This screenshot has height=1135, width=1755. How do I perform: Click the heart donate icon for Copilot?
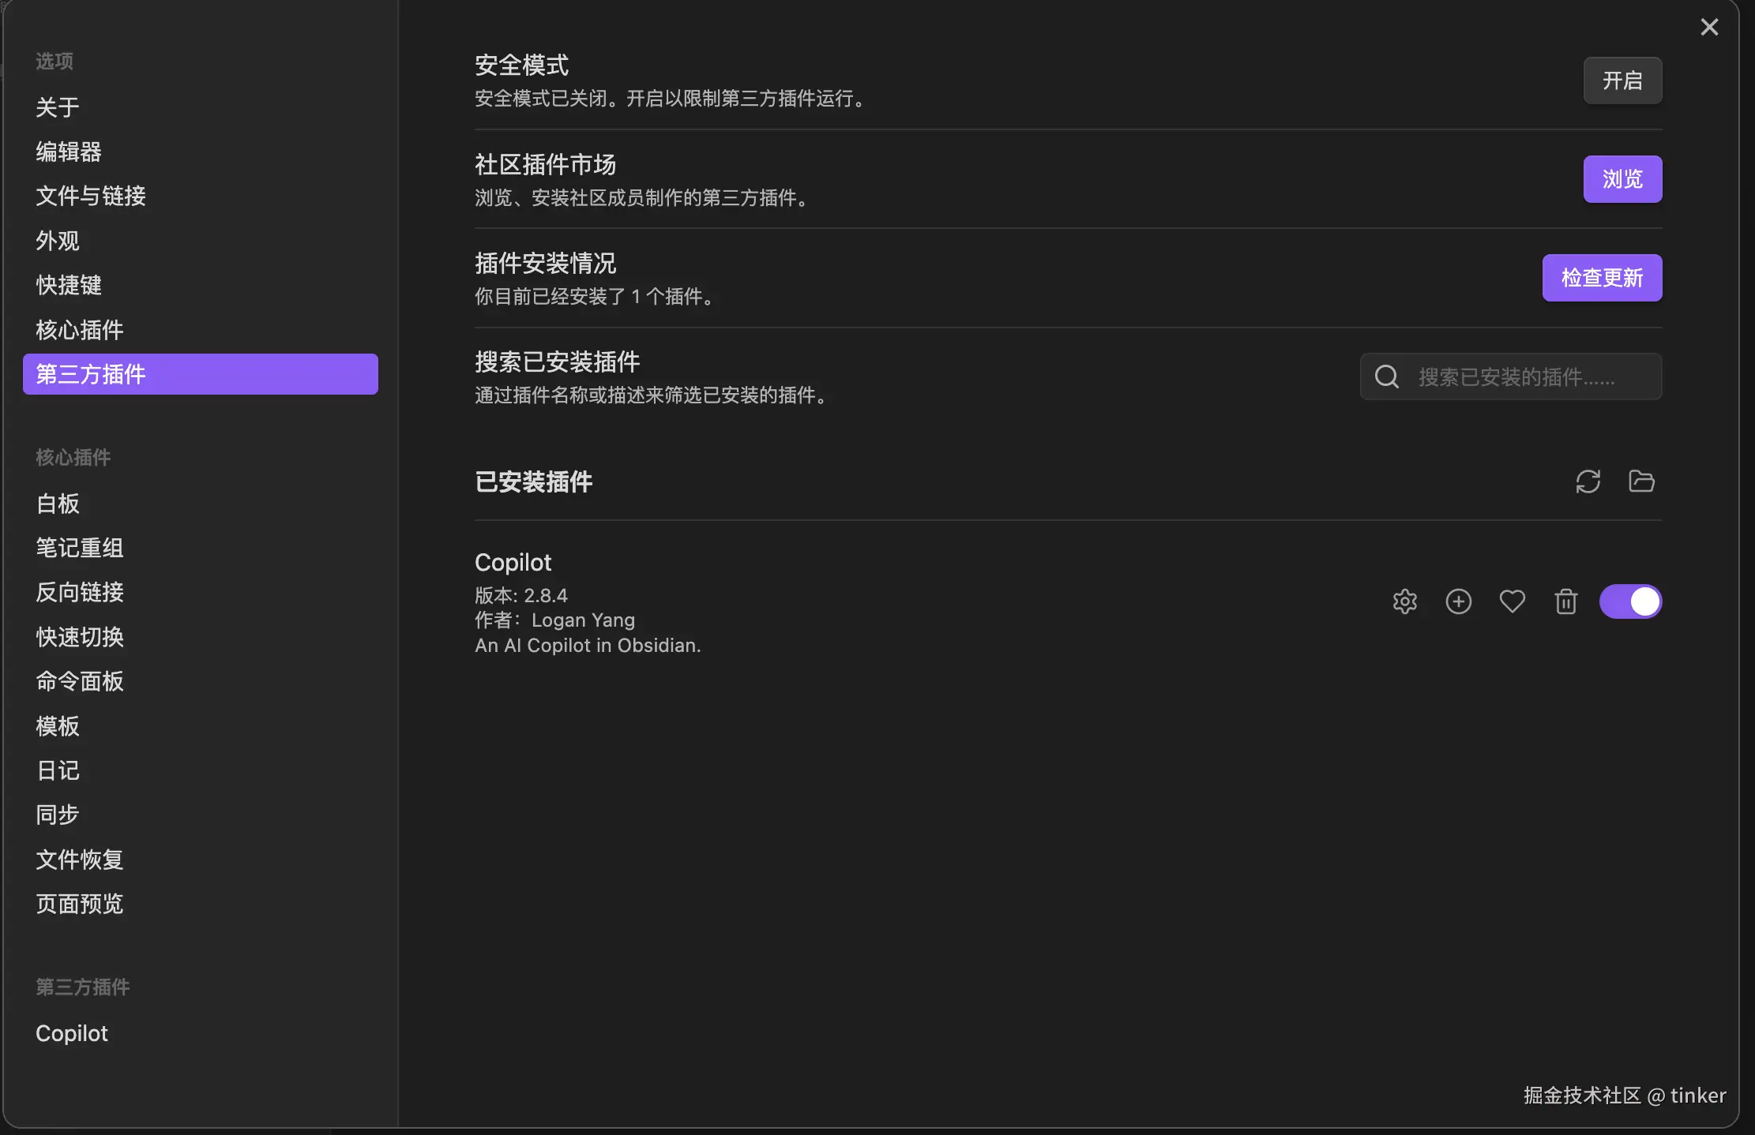1512,601
